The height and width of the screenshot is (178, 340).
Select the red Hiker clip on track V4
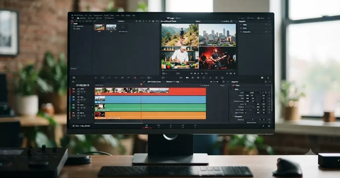tap(150, 91)
